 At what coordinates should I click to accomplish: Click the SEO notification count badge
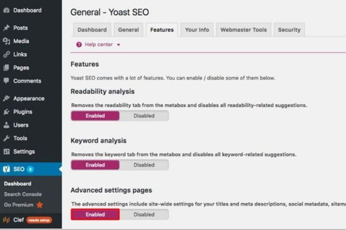pos(30,169)
